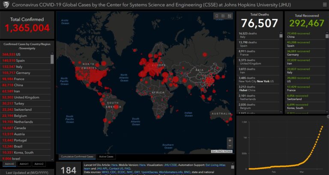Click the recovered list scrollbar thumb

point(327,36)
